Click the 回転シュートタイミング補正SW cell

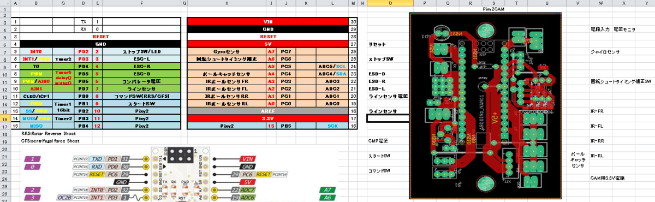[x=621, y=81]
